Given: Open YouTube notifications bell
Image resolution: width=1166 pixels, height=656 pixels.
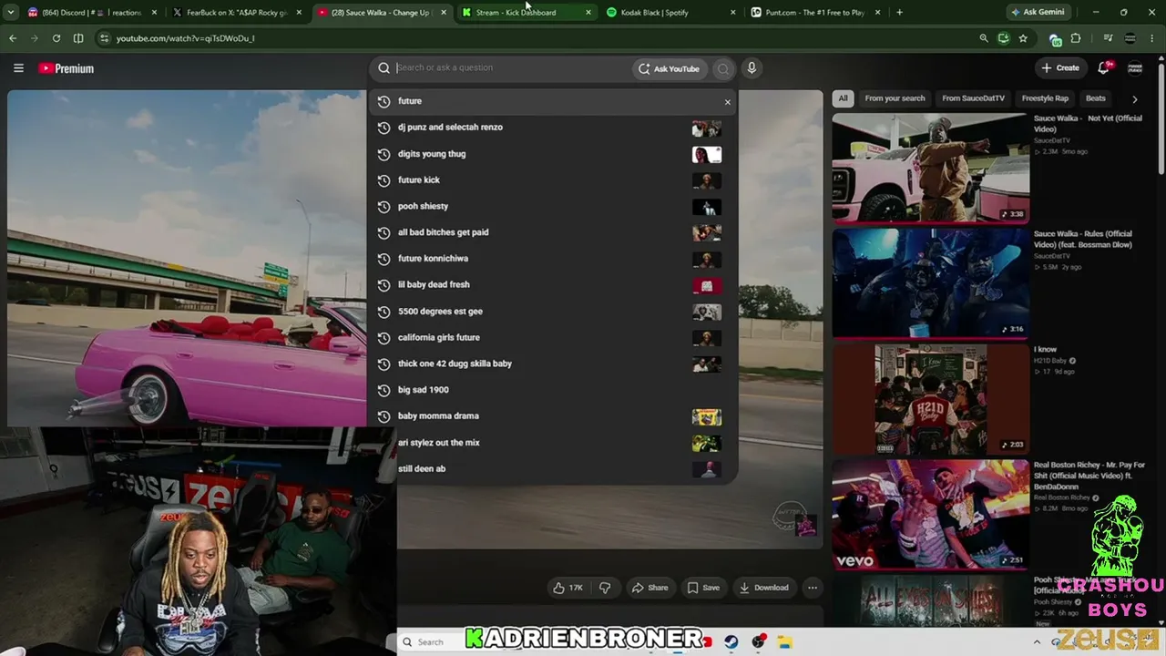Looking at the screenshot, I should pyautogui.click(x=1104, y=67).
